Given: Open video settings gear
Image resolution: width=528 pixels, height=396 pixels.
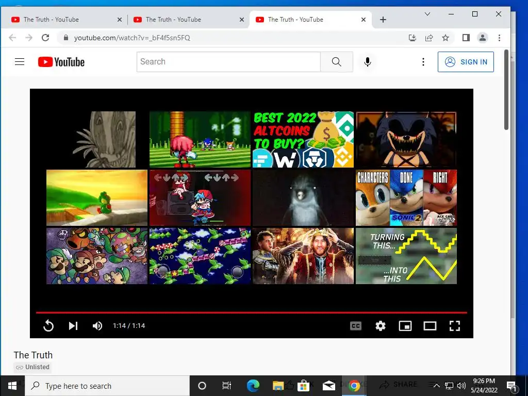Looking at the screenshot, I should (x=381, y=326).
